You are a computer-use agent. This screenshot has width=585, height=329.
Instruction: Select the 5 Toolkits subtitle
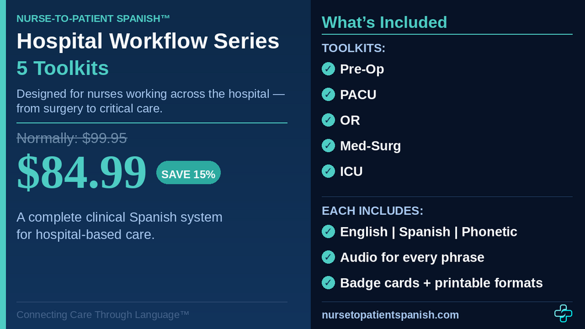62,69
